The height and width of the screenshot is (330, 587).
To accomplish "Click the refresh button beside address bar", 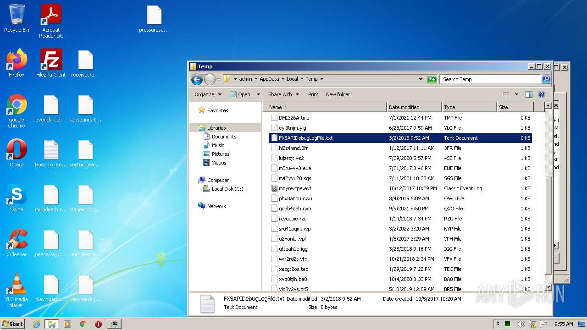I will point(432,79).
